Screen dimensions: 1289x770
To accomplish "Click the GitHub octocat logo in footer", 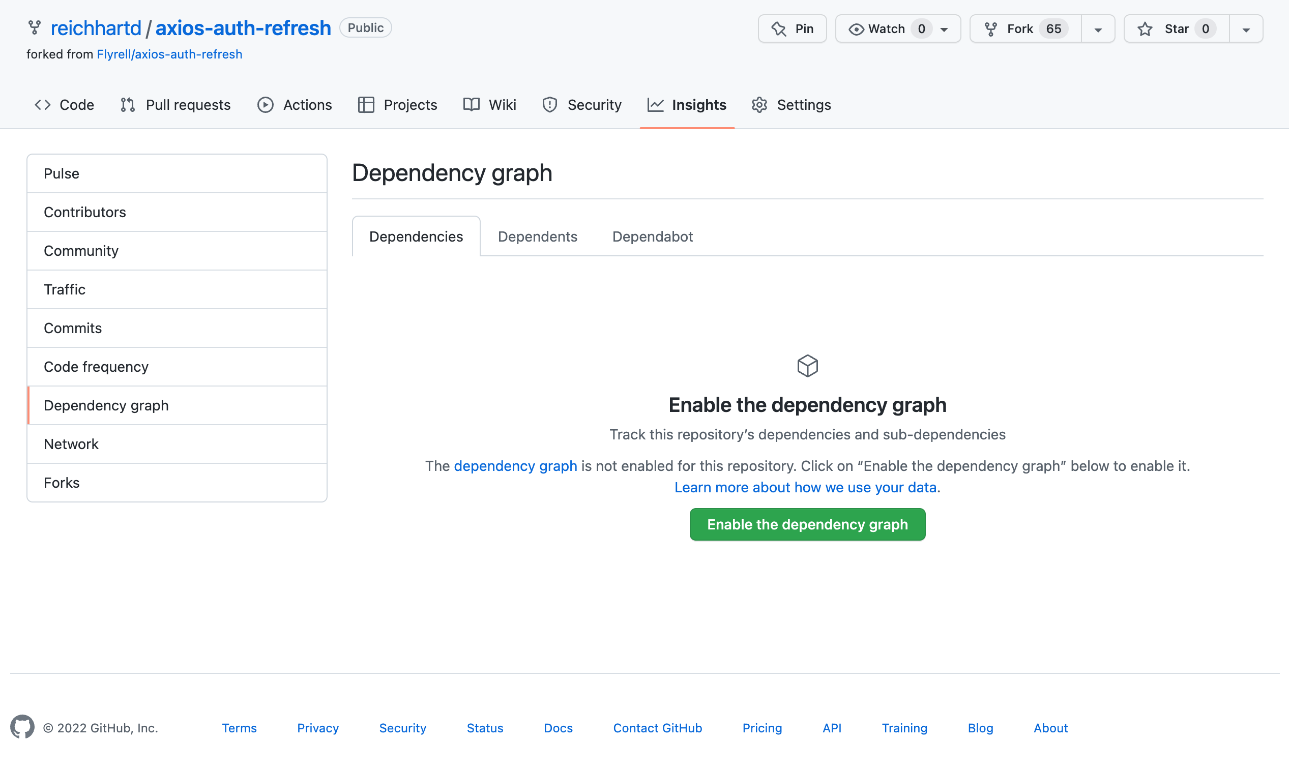I will pyautogui.click(x=22, y=727).
